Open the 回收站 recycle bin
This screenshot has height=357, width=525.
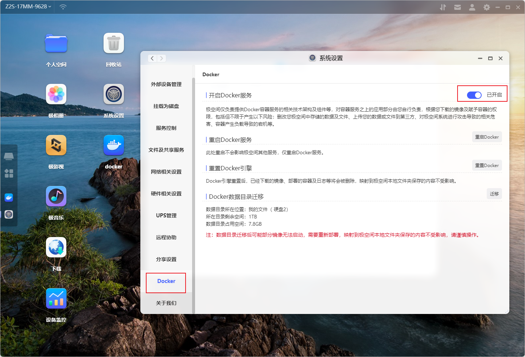coord(114,43)
